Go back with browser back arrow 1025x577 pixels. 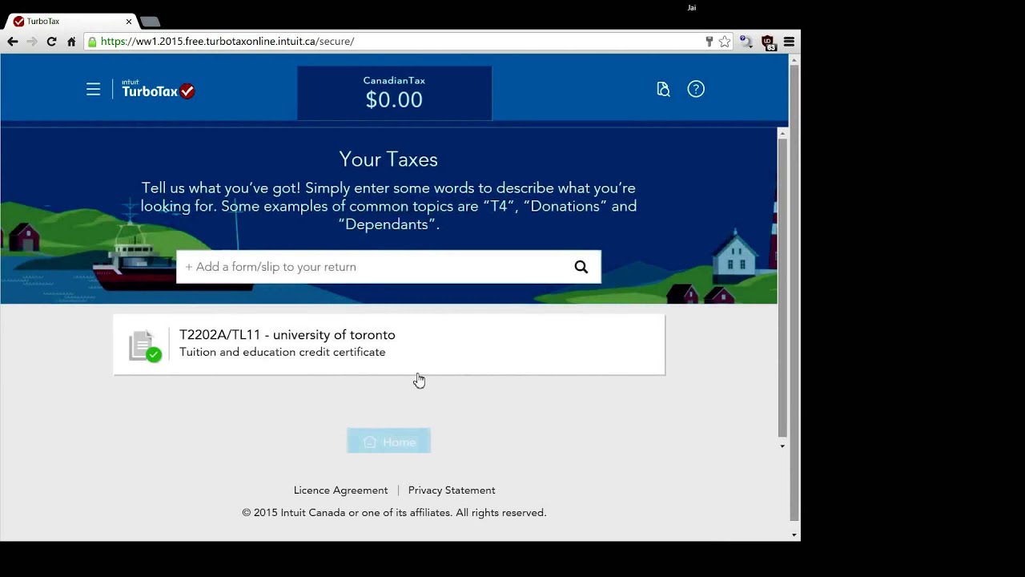pyautogui.click(x=12, y=41)
